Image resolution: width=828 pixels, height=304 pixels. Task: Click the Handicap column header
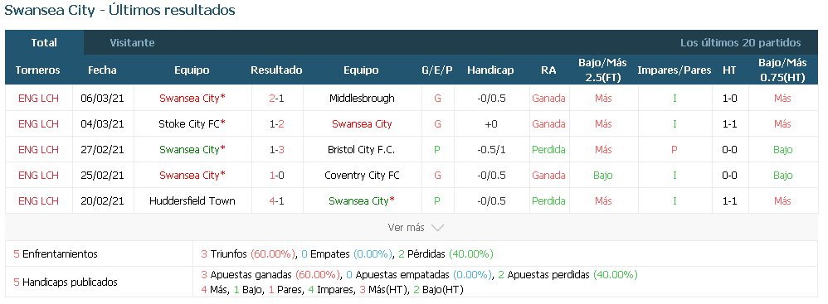[x=490, y=70]
